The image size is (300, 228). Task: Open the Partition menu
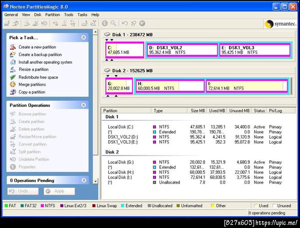(x=52, y=14)
